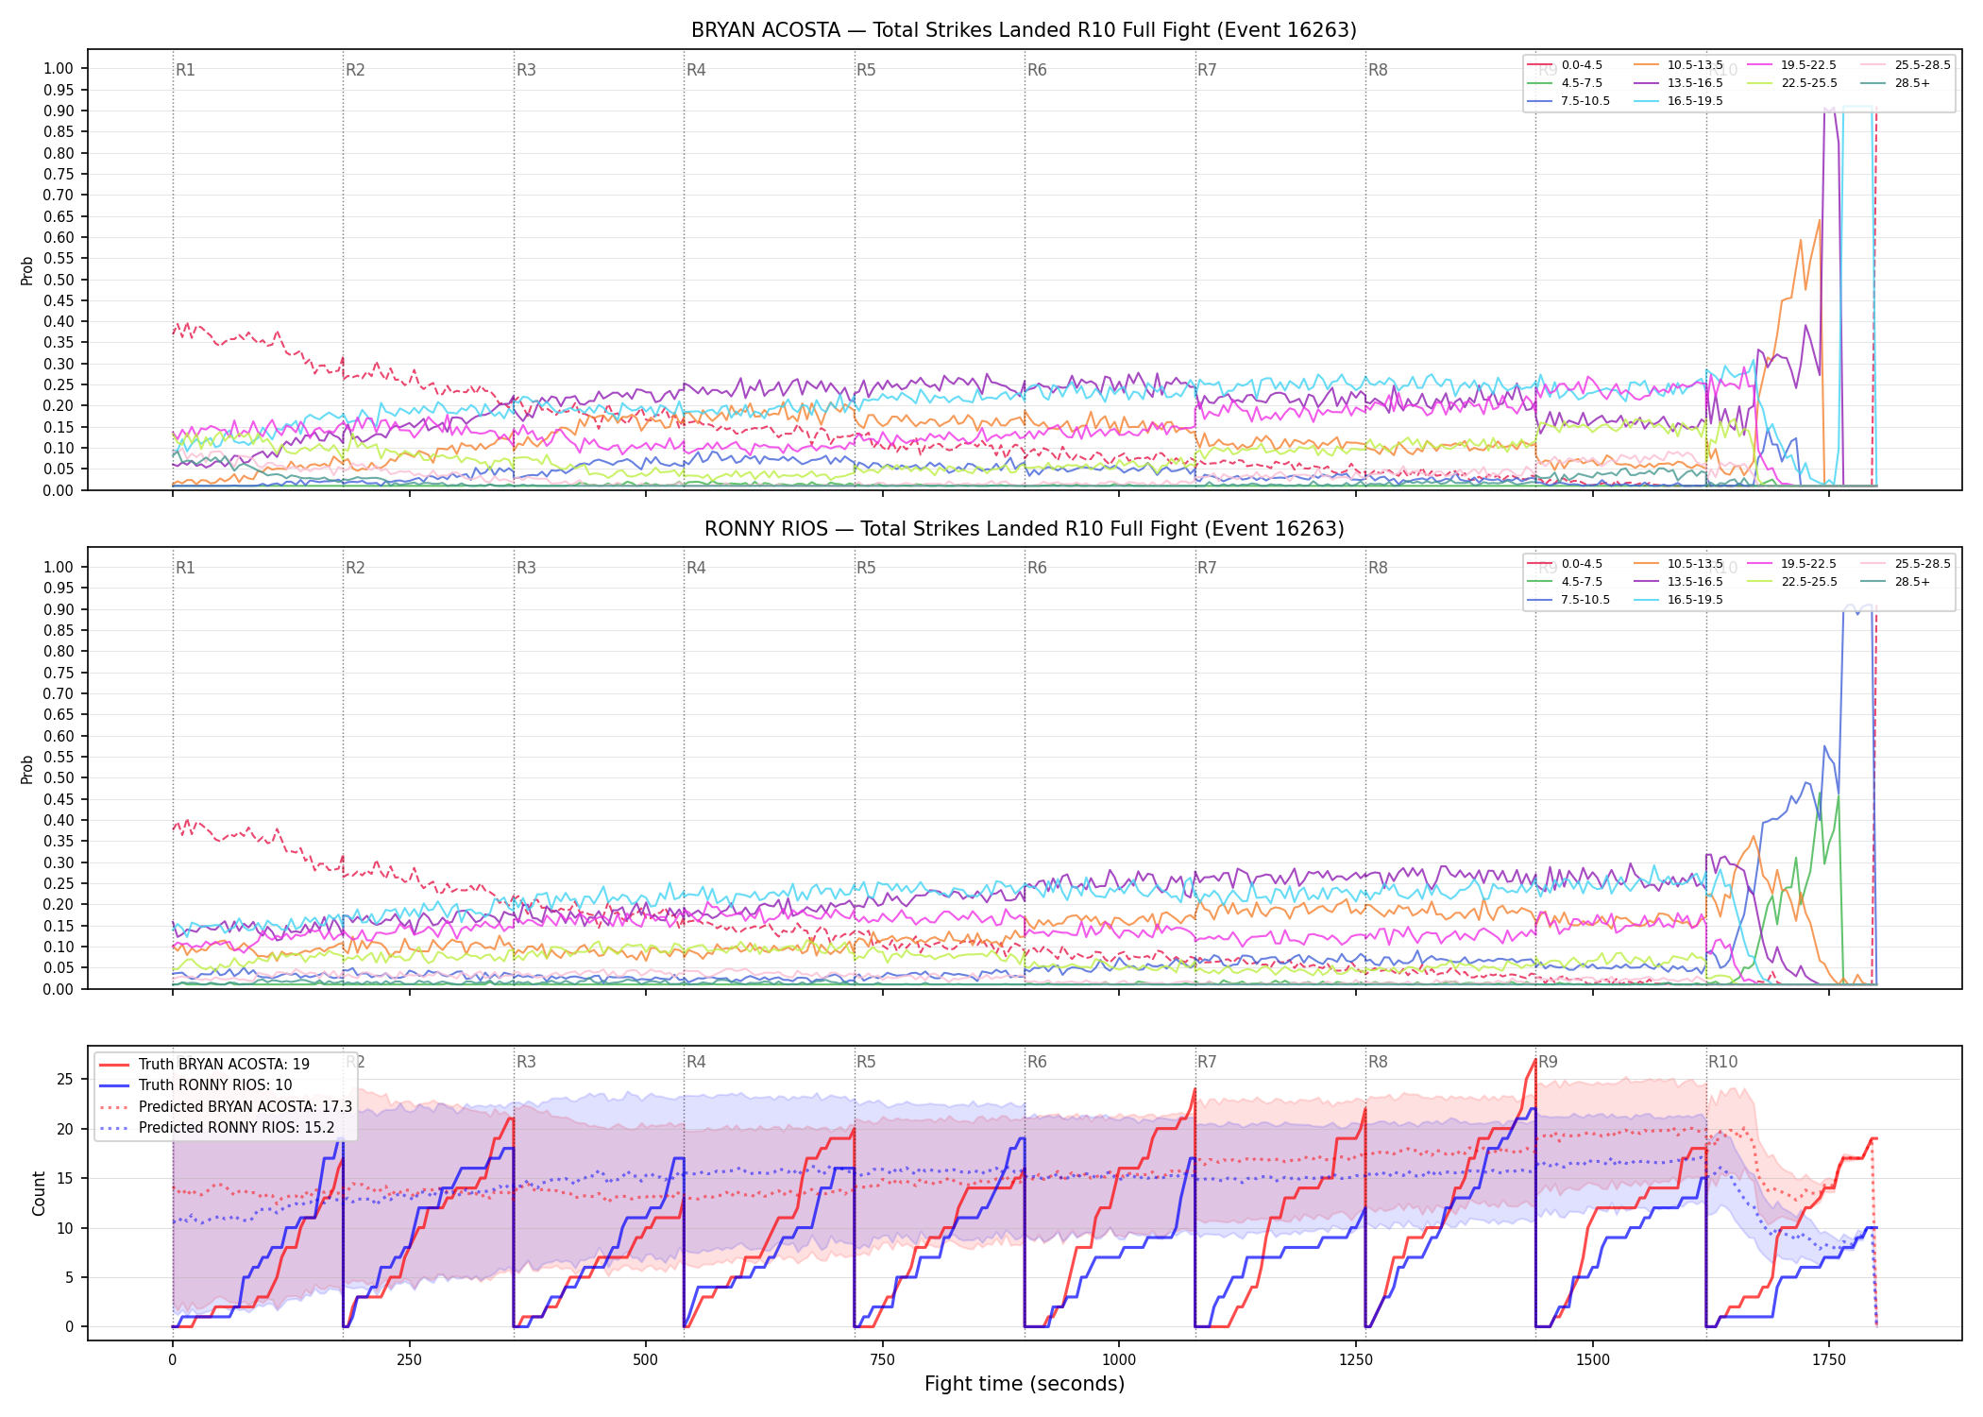Viewport: 1983px width, 1417px height.
Task: Click the 1000 tick on the time axis
Action: pos(1119,1360)
